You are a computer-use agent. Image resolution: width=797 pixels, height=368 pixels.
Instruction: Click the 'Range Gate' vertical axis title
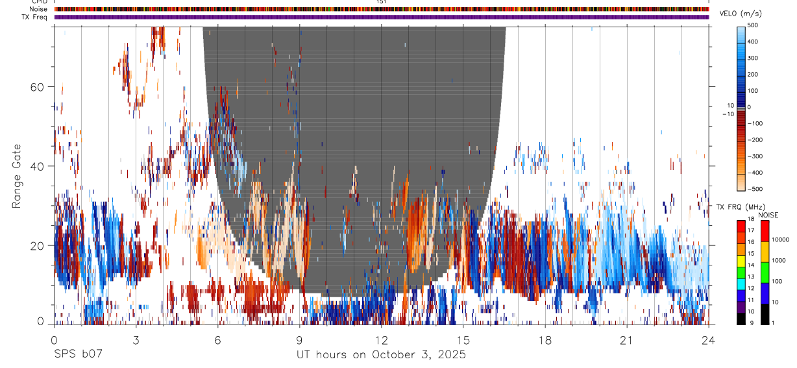(x=16, y=177)
